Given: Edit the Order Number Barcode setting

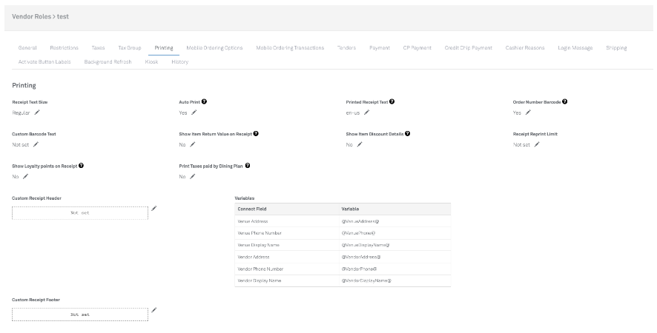Looking at the screenshot, I should tap(528, 112).
